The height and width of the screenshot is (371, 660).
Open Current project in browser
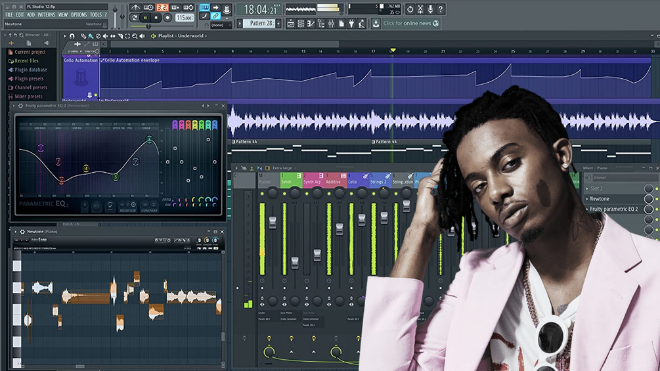pyautogui.click(x=27, y=52)
